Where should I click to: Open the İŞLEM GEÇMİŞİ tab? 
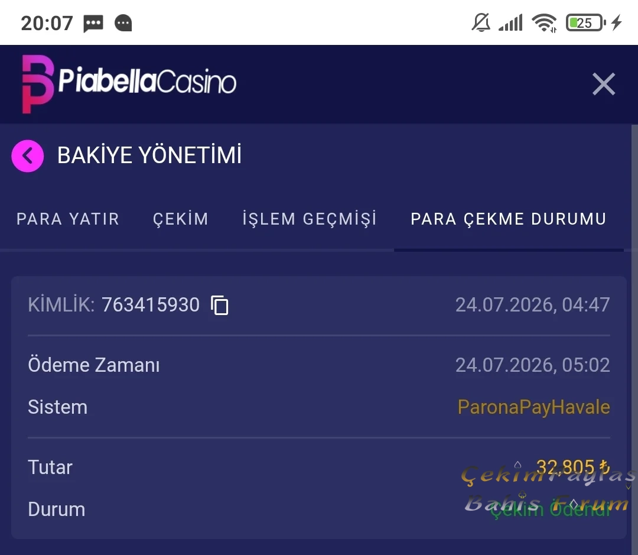(x=310, y=219)
